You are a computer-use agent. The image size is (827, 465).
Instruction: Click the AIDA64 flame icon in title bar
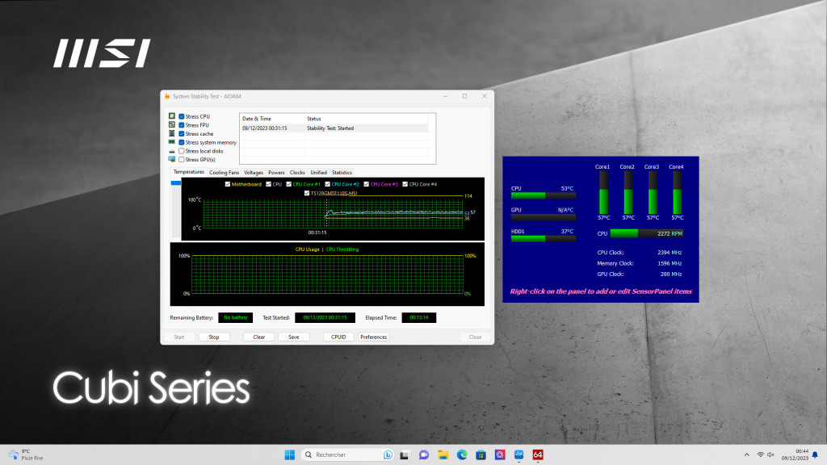(167, 97)
